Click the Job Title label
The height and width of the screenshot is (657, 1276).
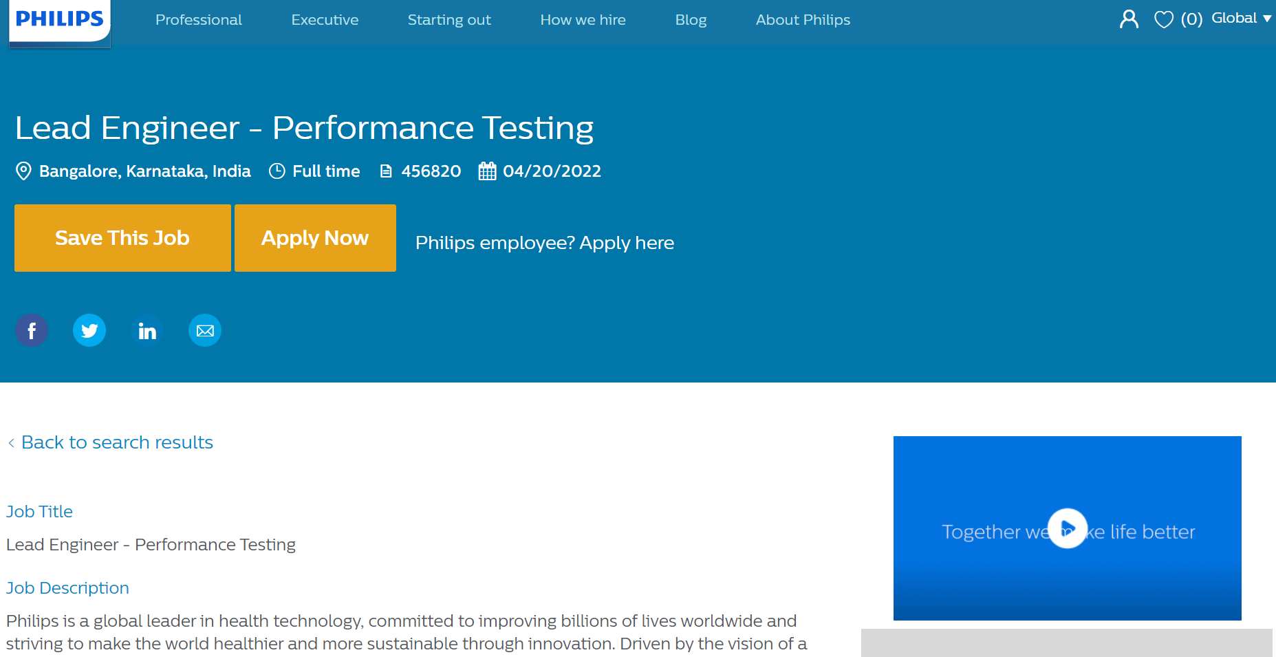39,512
